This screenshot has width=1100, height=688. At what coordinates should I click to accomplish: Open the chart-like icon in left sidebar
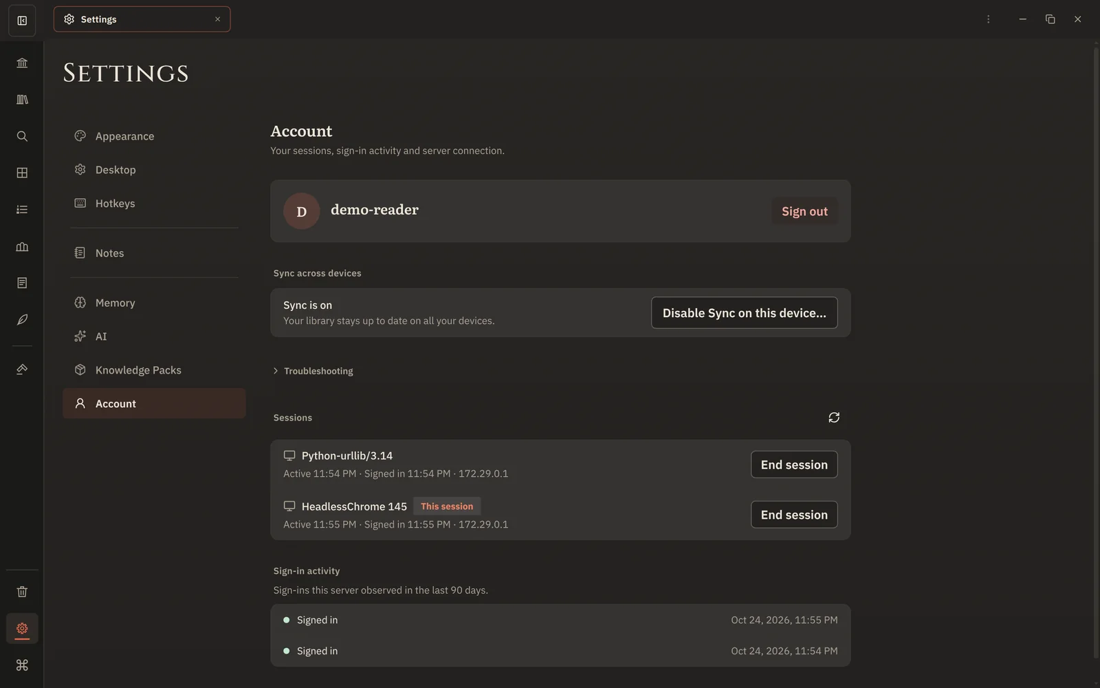[x=22, y=246]
